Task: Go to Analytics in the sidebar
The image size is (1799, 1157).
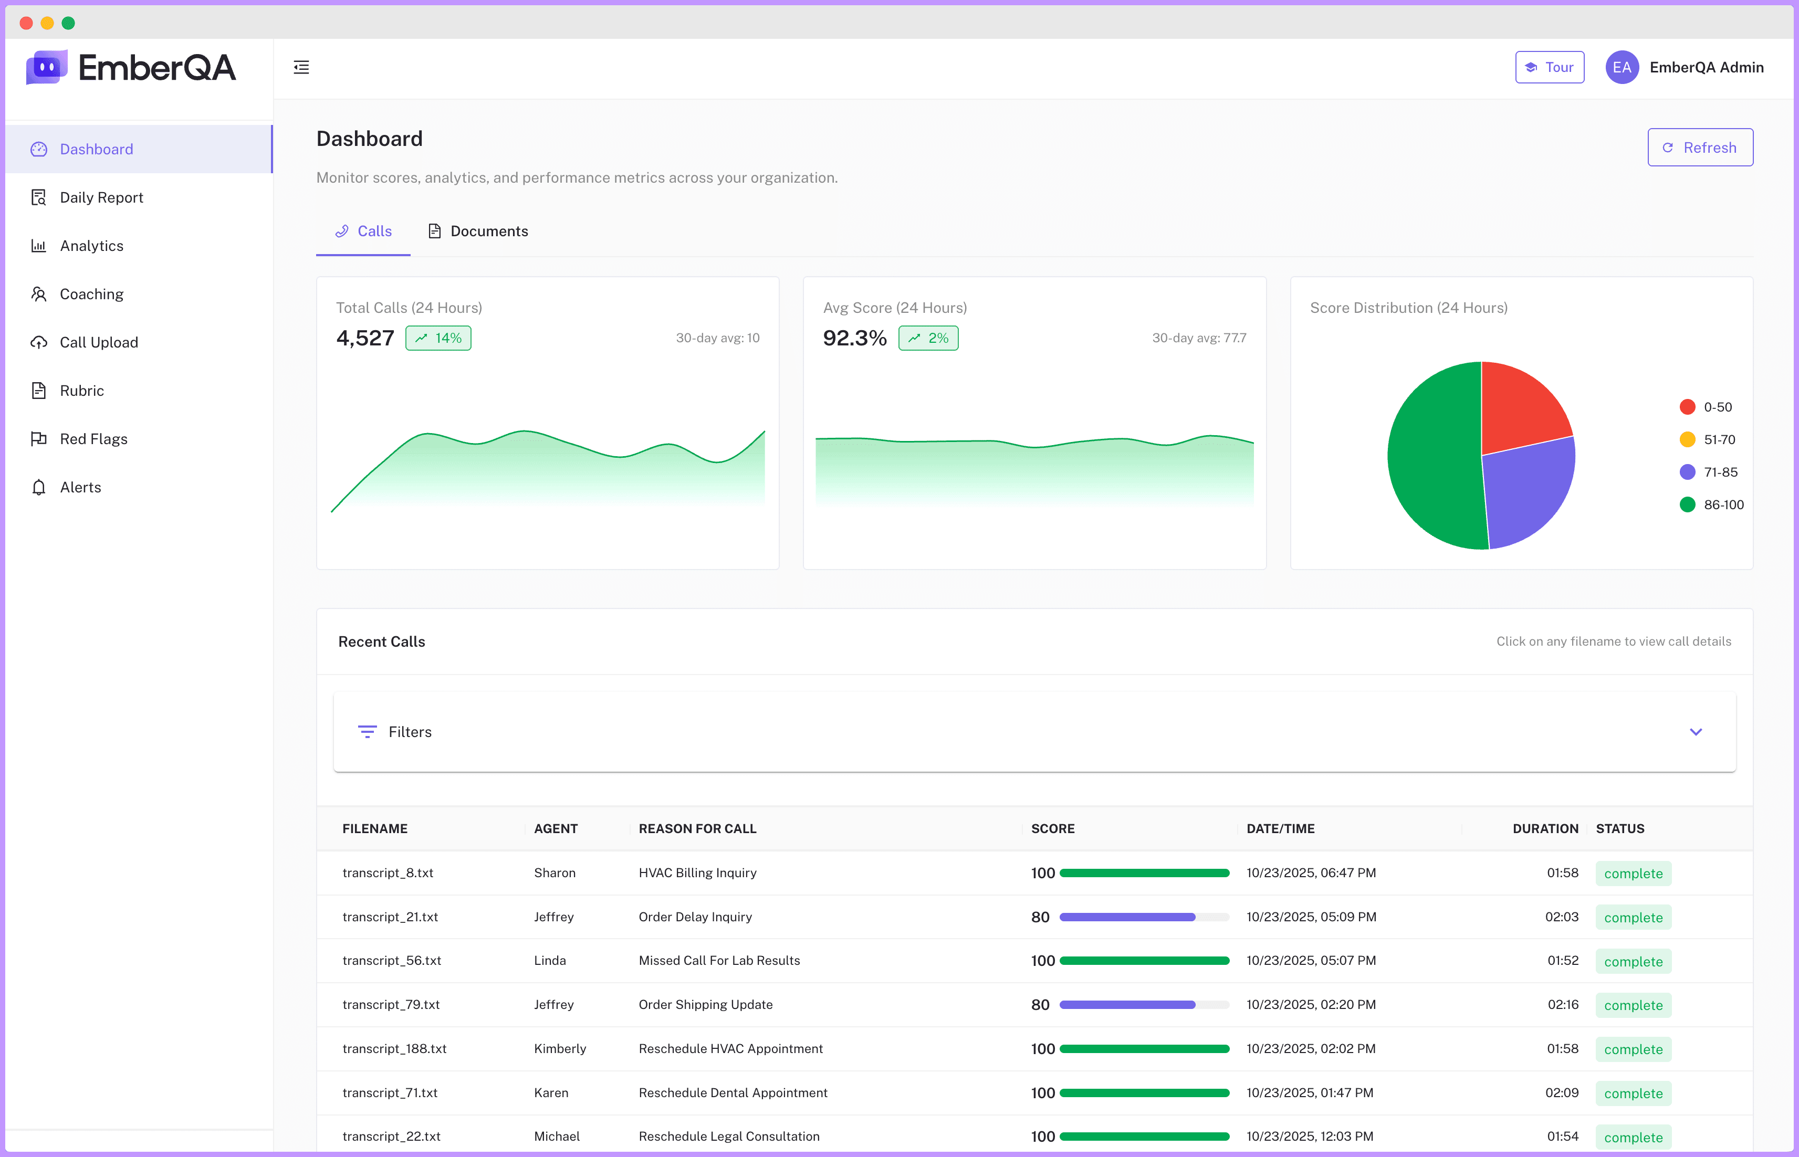Action: pyautogui.click(x=138, y=246)
